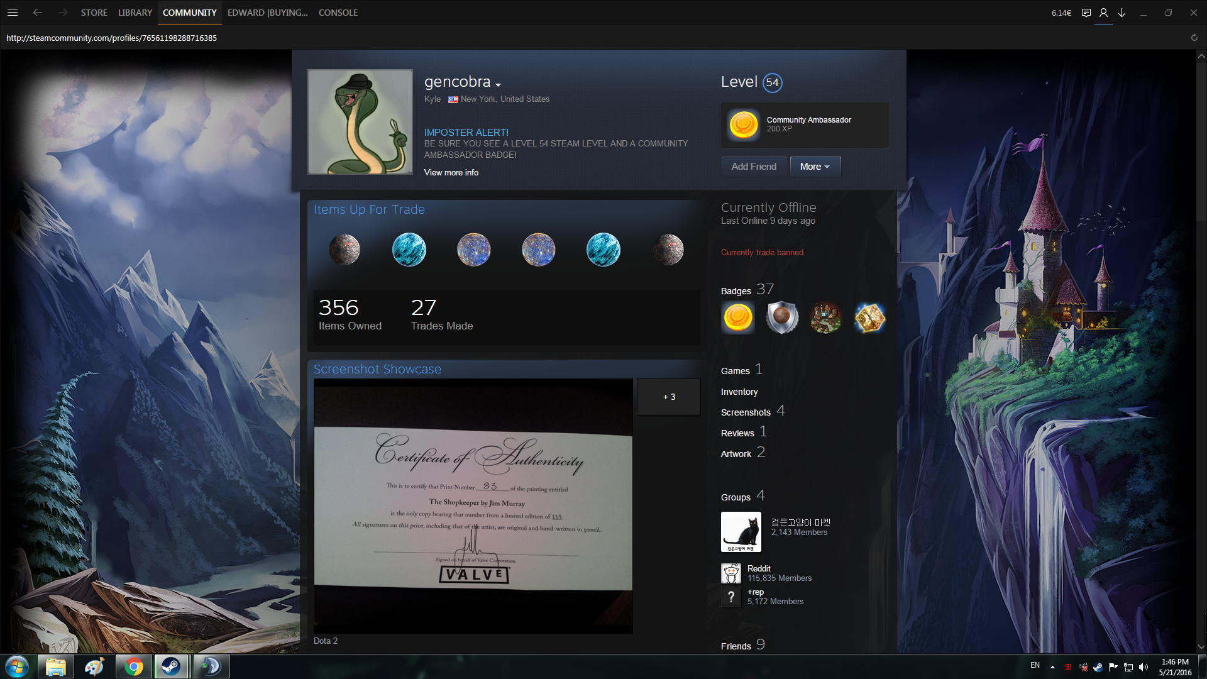Switch to the LIBRARY tab

click(135, 13)
